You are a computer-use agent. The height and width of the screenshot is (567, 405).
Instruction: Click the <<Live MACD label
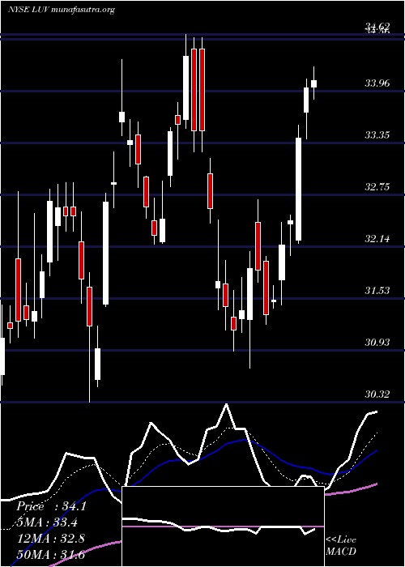coord(341,545)
